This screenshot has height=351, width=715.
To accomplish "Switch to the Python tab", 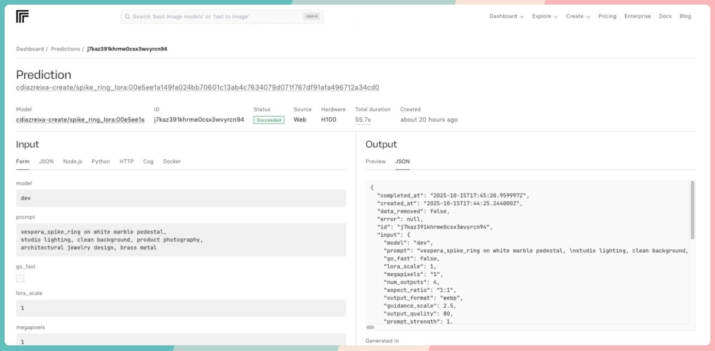I will coord(101,162).
